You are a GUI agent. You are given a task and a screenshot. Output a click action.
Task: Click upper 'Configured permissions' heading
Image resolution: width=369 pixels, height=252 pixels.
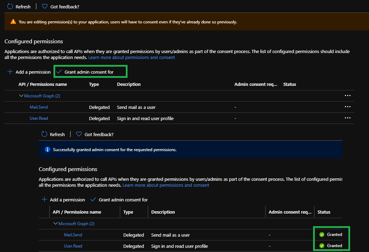[34, 42]
